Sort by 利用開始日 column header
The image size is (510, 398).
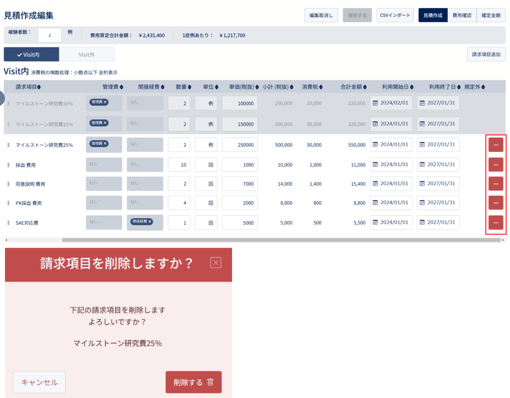pyautogui.click(x=397, y=87)
